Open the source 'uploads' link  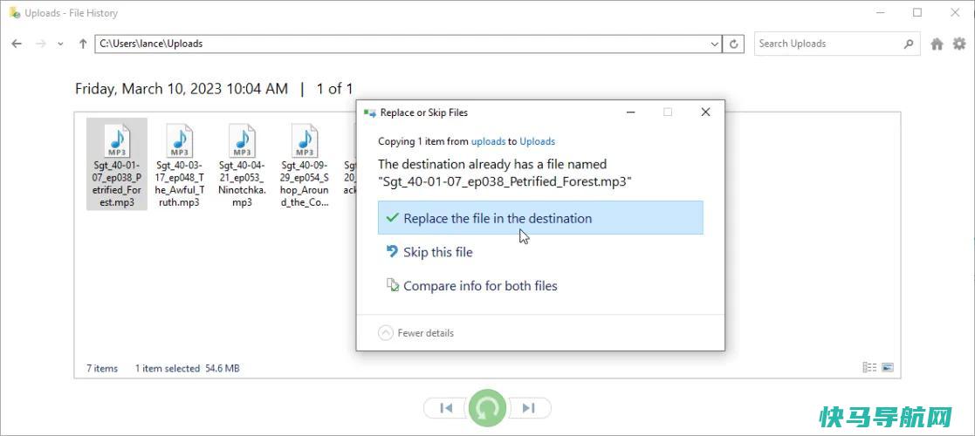click(x=488, y=141)
